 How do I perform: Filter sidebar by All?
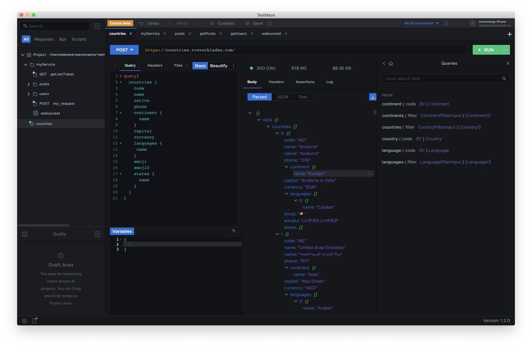coord(26,39)
